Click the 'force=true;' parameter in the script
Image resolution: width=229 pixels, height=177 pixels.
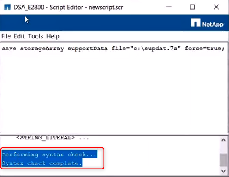tap(204, 48)
